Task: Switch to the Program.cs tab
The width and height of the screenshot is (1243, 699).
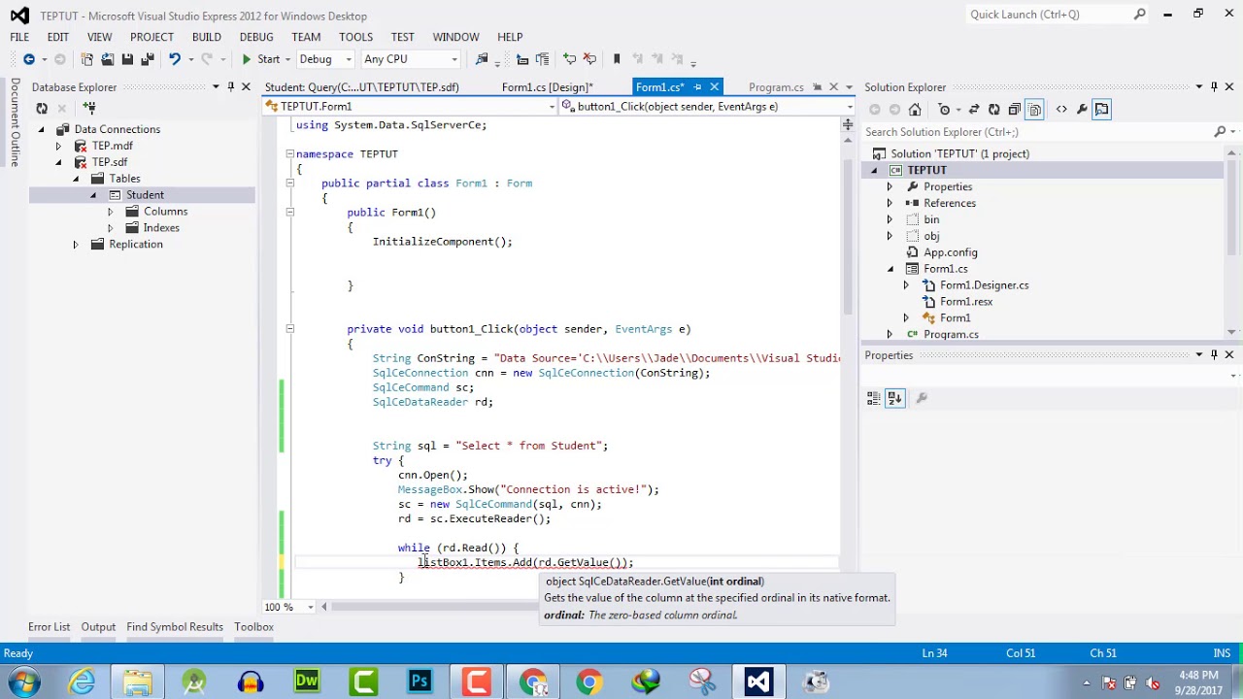Action: pos(776,87)
